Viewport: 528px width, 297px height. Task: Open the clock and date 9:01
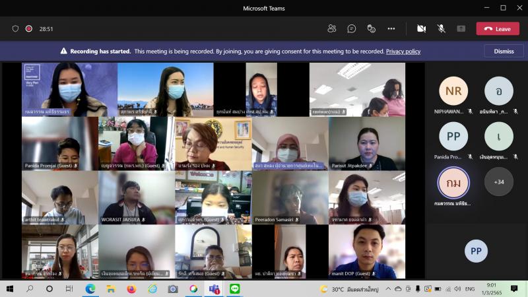coord(491,289)
